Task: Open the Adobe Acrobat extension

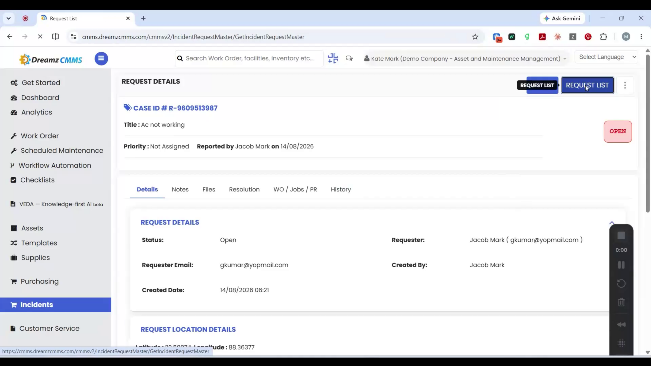Action: pyautogui.click(x=542, y=37)
